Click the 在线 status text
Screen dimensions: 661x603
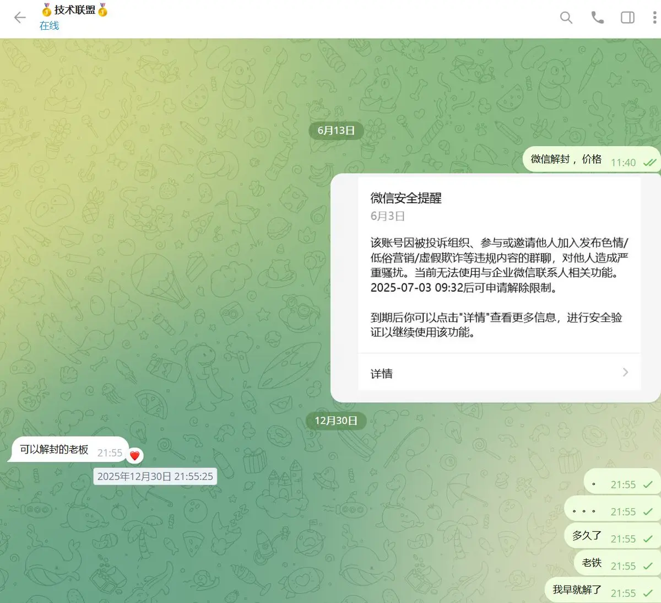49,25
